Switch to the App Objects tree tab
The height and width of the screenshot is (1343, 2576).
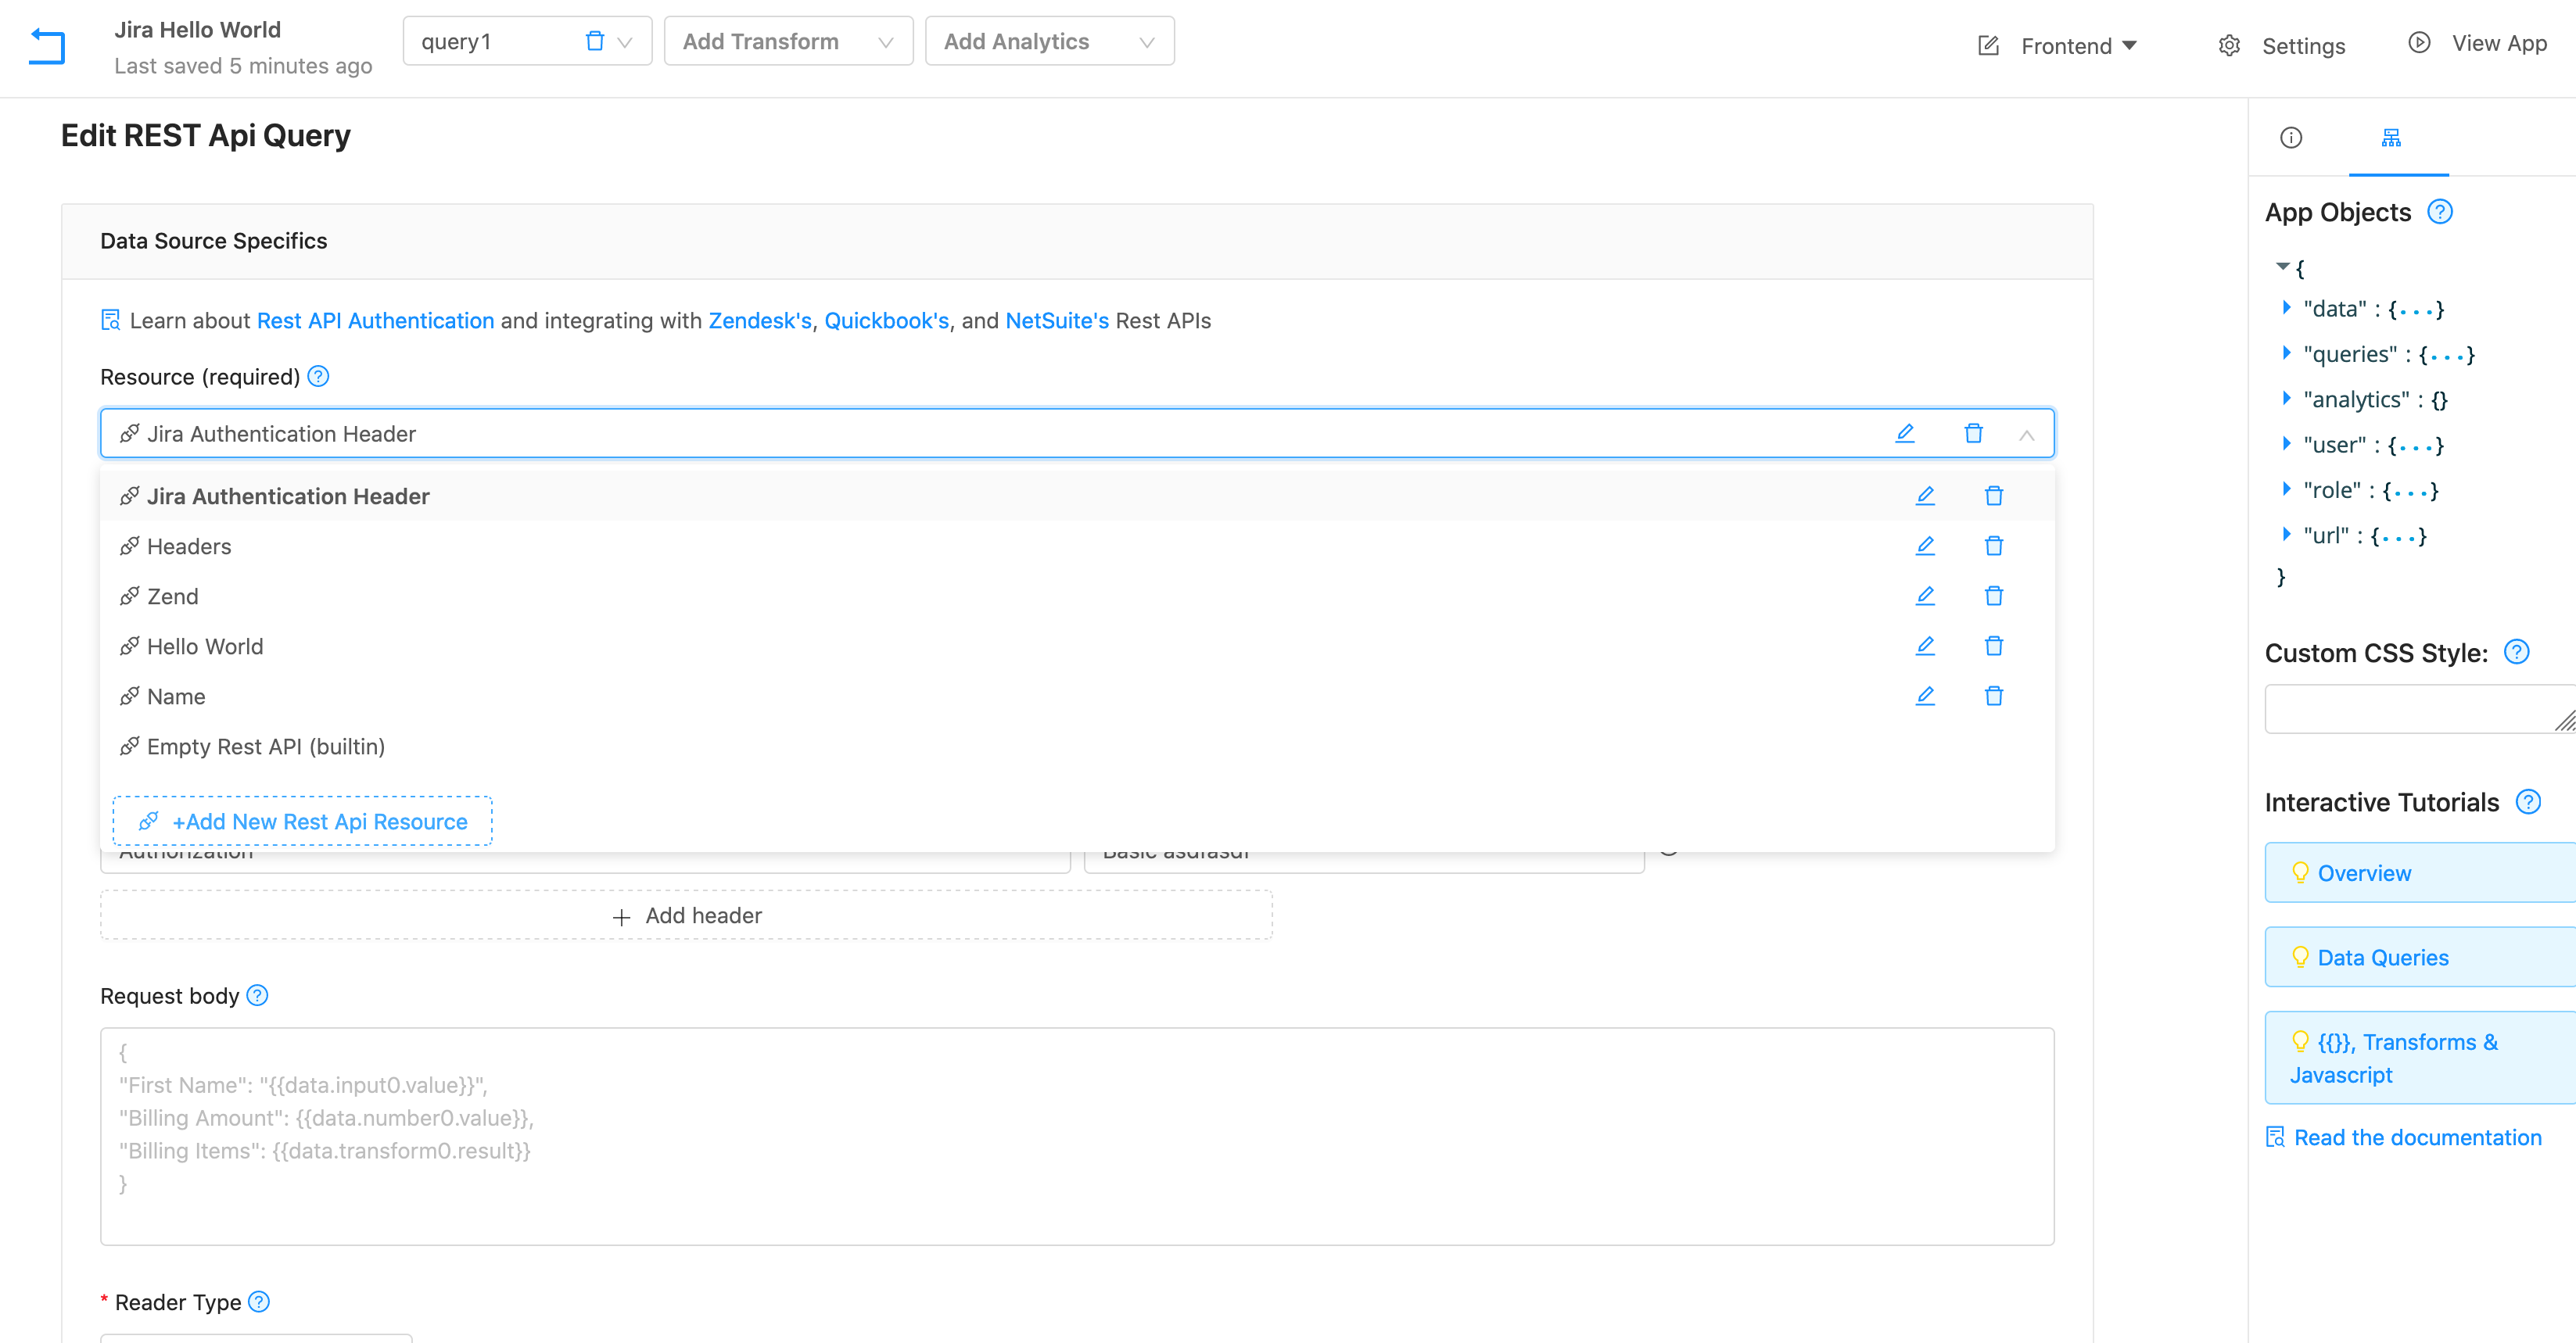(x=2391, y=138)
